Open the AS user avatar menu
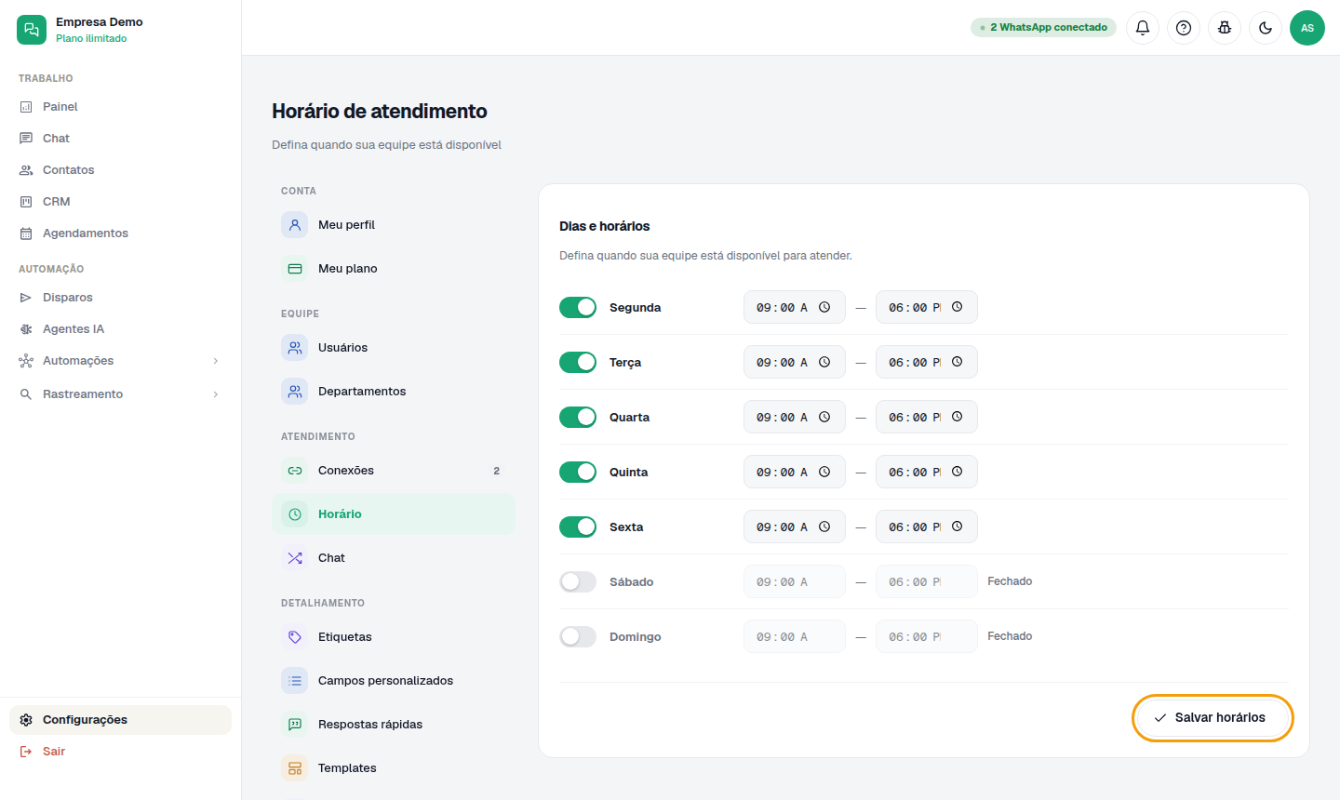 click(x=1307, y=28)
